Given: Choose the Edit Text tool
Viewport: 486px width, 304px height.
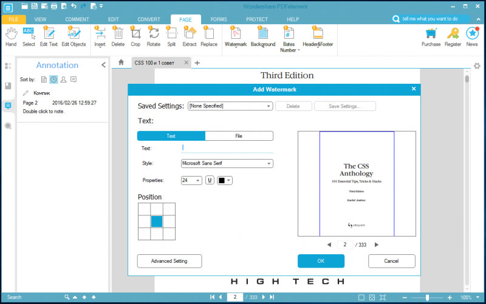Looking at the screenshot, I should (49, 37).
